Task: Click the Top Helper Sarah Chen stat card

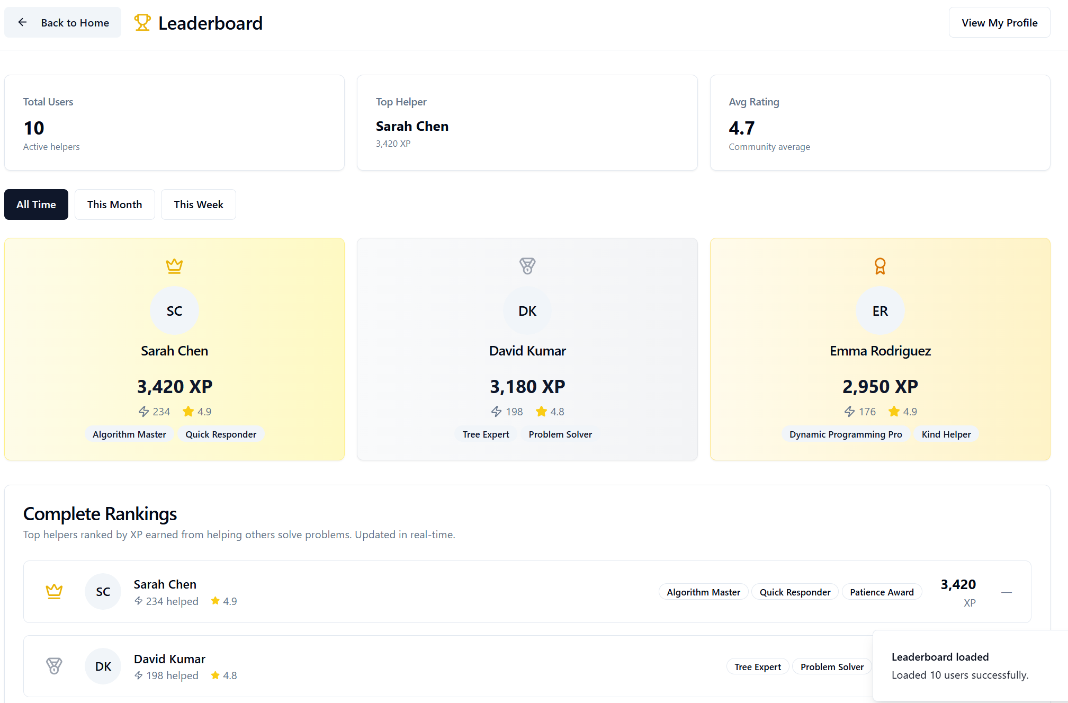Action: 527,122
